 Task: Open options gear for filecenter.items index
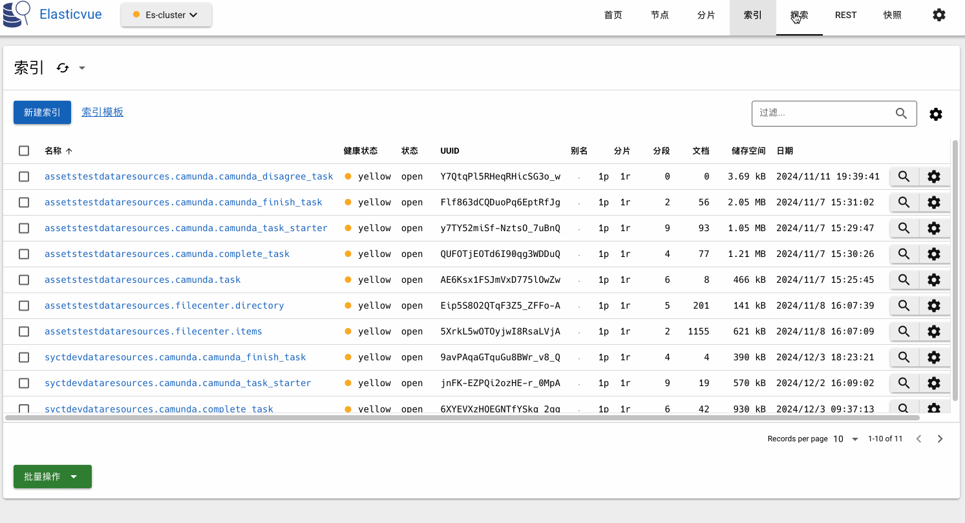(x=935, y=331)
